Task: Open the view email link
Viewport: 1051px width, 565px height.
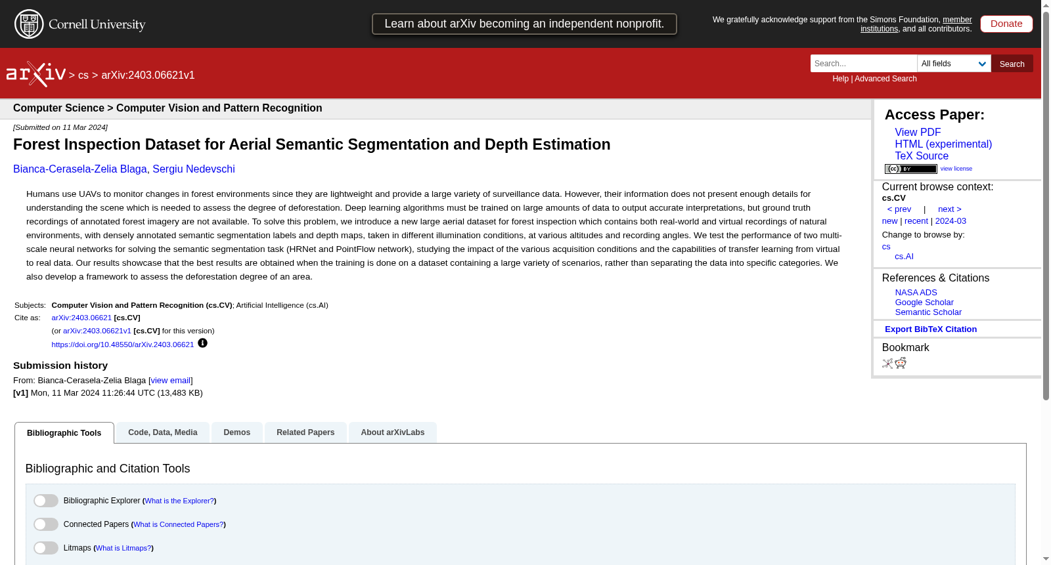Action: (171, 381)
